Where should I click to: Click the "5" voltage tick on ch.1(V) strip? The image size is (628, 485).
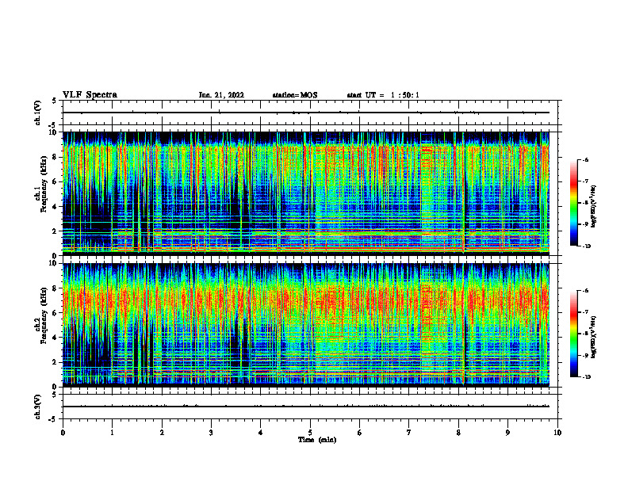[x=55, y=101]
